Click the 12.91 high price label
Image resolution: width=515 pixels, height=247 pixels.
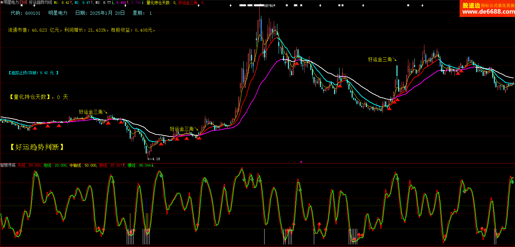pos(269,6)
